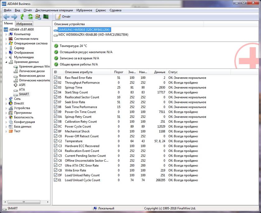Open the Справка menu
261x213 pixels.
115,10
